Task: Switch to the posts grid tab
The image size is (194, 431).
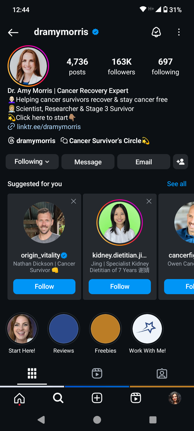Action: 32,373
